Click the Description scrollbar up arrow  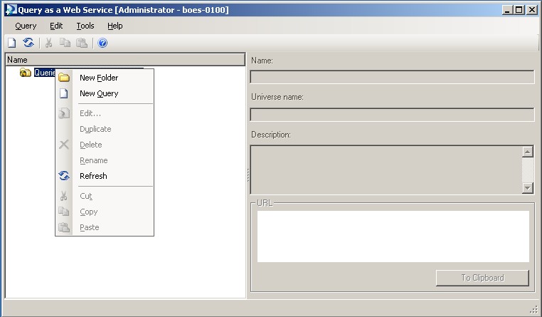(528, 152)
